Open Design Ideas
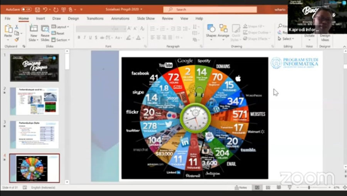This screenshot has height=196, width=347. click(325, 38)
